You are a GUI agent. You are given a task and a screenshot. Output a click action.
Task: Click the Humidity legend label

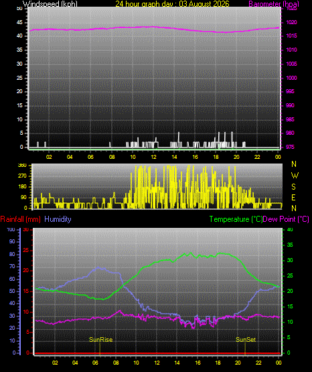click(x=58, y=219)
